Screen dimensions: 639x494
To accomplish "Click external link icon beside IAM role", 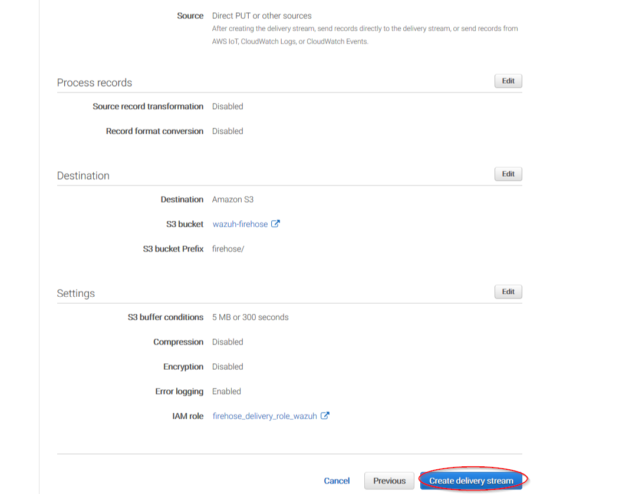I will point(325,416).
